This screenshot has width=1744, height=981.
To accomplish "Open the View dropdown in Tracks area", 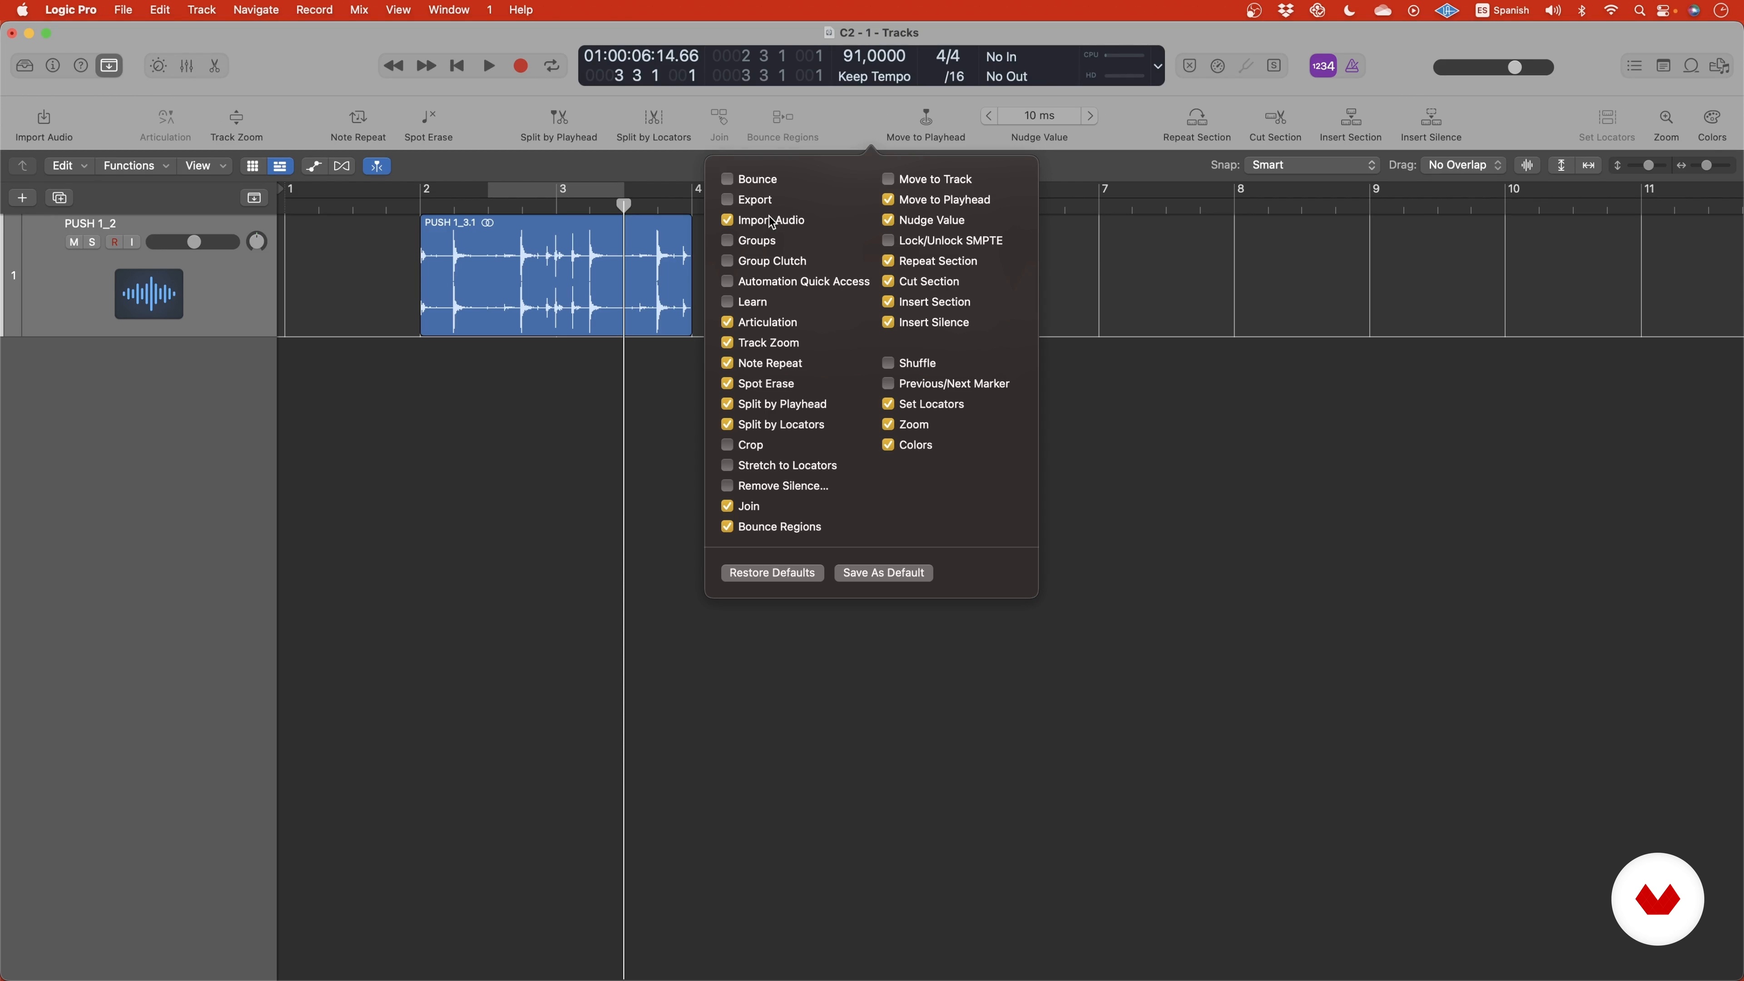I will tap(205, 166).
